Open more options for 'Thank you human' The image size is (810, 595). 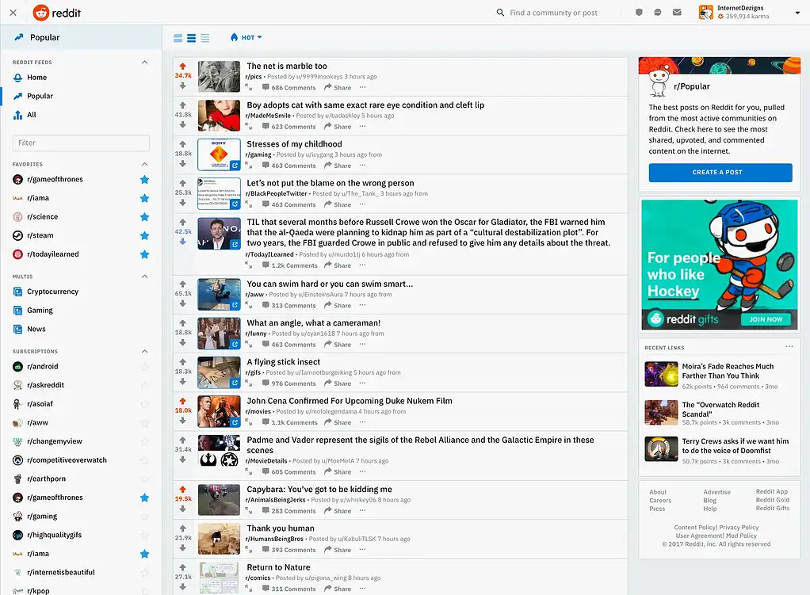pos(363,550)
